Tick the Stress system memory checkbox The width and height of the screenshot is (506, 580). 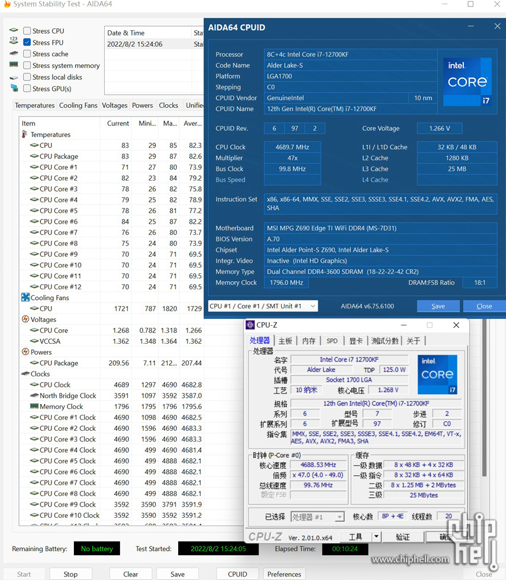[27, 66]
